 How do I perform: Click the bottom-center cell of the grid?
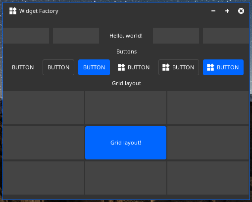pos(126,178)
